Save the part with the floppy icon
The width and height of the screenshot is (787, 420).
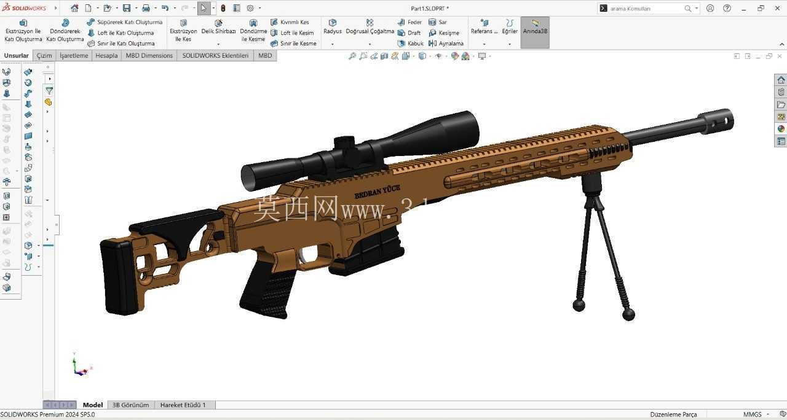tap(126, 8)
